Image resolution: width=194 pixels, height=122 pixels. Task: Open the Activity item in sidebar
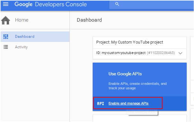(x=35, y=47)
